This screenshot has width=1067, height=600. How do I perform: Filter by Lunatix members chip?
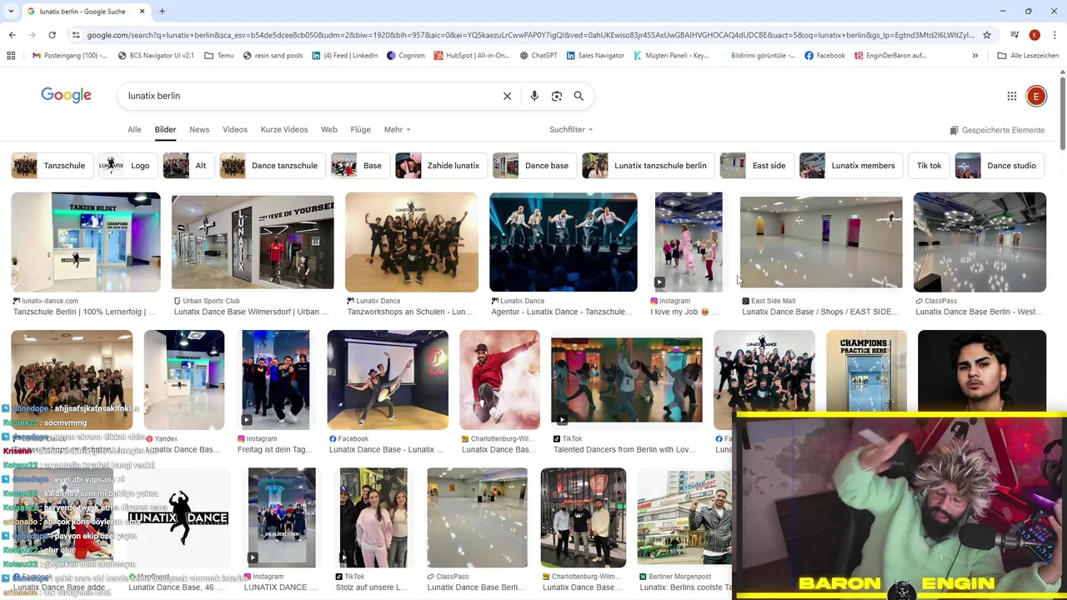coord(850,166)
